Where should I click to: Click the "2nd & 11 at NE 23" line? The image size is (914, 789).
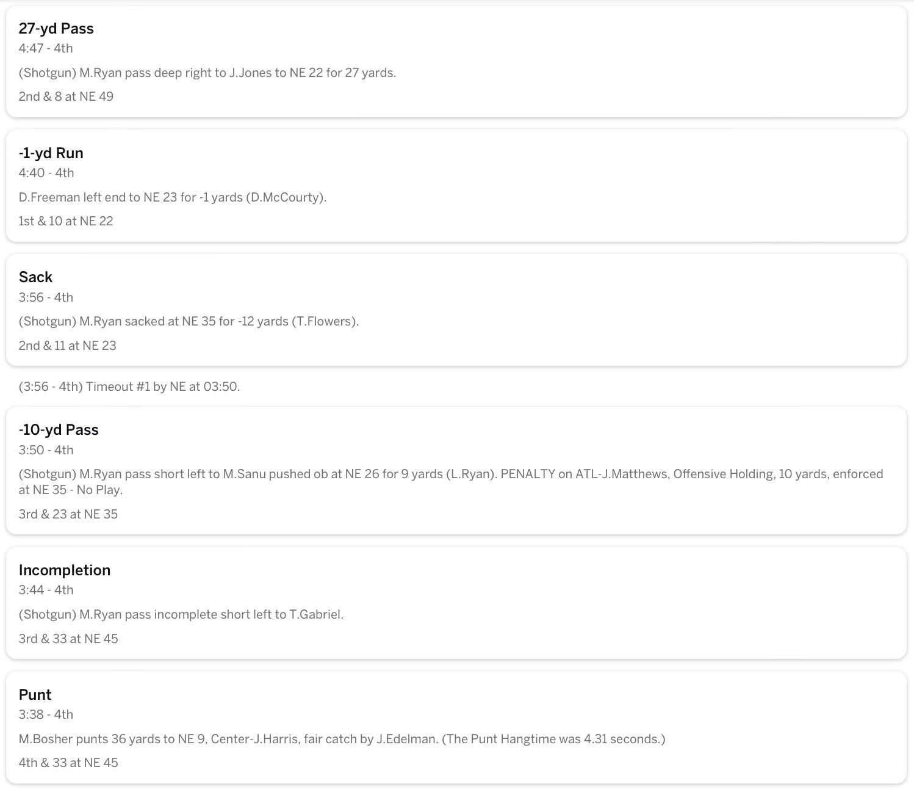[67, 346]
